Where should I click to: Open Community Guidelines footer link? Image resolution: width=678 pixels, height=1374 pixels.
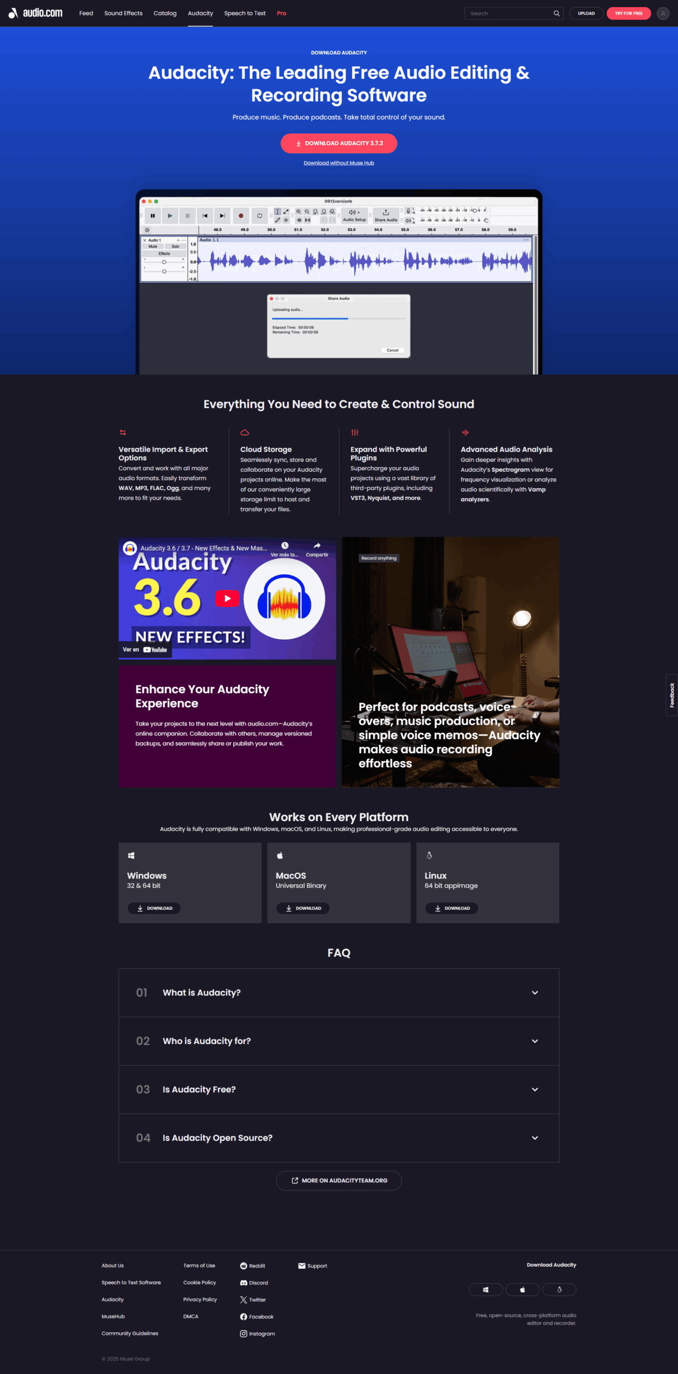130,1333
